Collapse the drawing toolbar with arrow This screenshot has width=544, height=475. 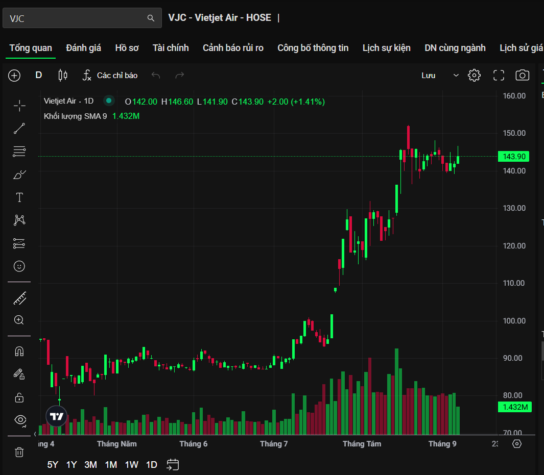[35, 434]
